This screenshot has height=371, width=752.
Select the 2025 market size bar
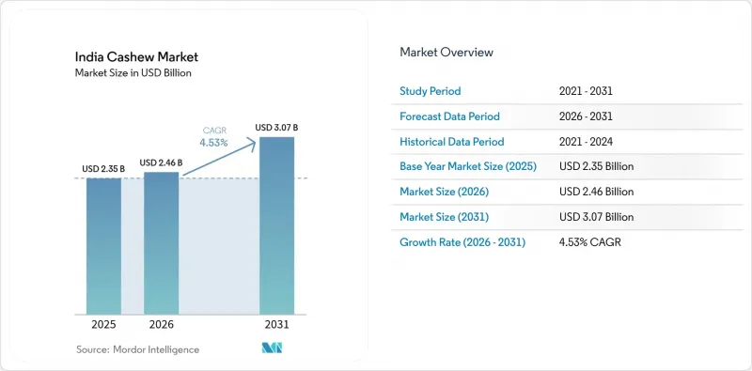[103, 246]
